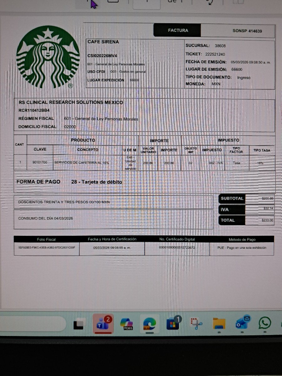Click the No. Certificado Digital value
Viewport: 282px width, 376px height.
click(177, 248)
